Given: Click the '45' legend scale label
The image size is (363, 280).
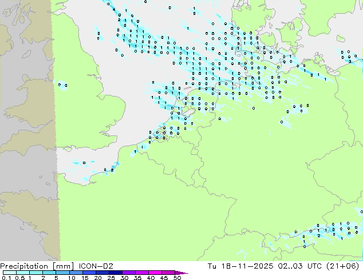Looking at the screenshot, I should point(164,278).
